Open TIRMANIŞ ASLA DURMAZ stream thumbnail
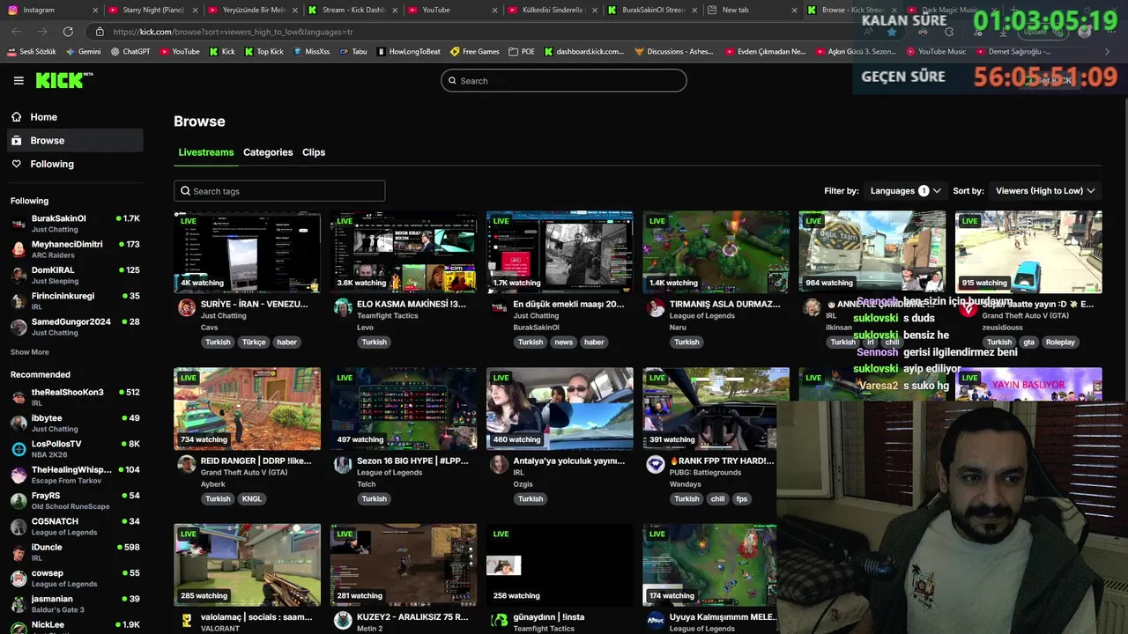The width and height of the screenshot is (1128, 634). pyautogui.click(x=716, y=252)
